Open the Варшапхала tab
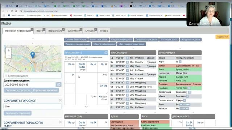The image size is (232, 130). pyautogui.click(x=55, y=31)
